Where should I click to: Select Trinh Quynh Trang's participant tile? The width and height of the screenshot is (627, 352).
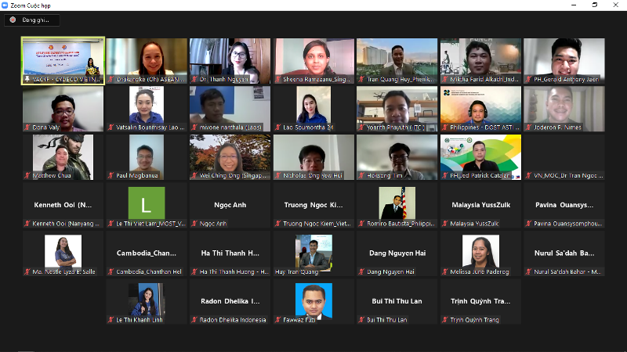click(480, 301)
